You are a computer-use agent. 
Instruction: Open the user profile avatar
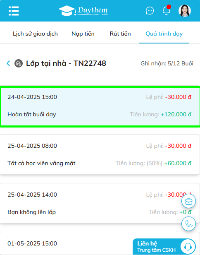tap(185, 11)
